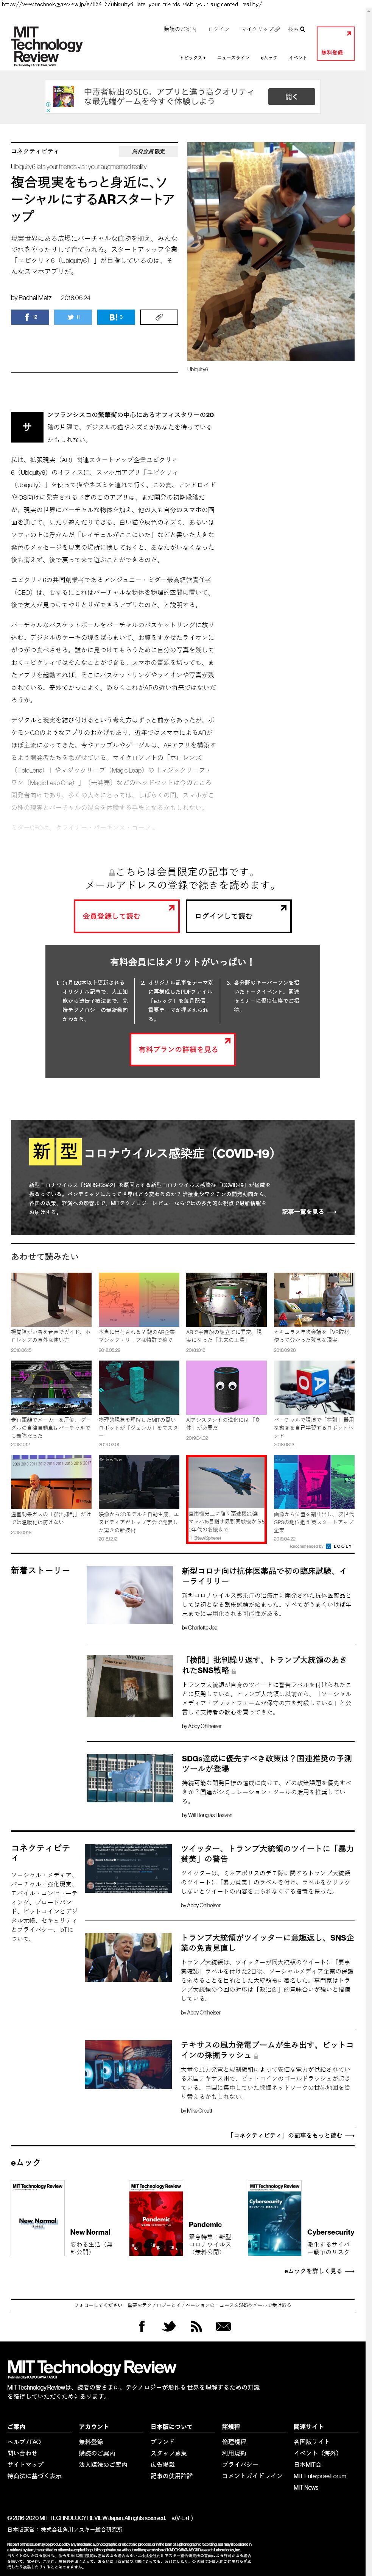The width and height of the screenshot is (372, 2576).
Task: Click ログインして読む button
Action: pos(238,916)
